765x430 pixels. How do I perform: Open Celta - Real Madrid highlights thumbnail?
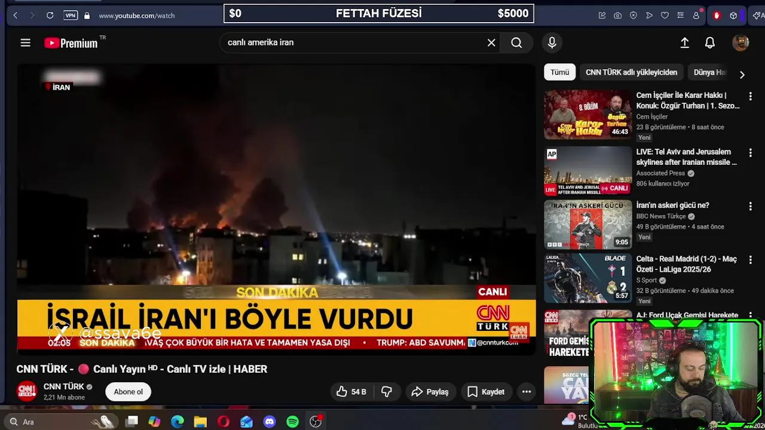[587, 278]
